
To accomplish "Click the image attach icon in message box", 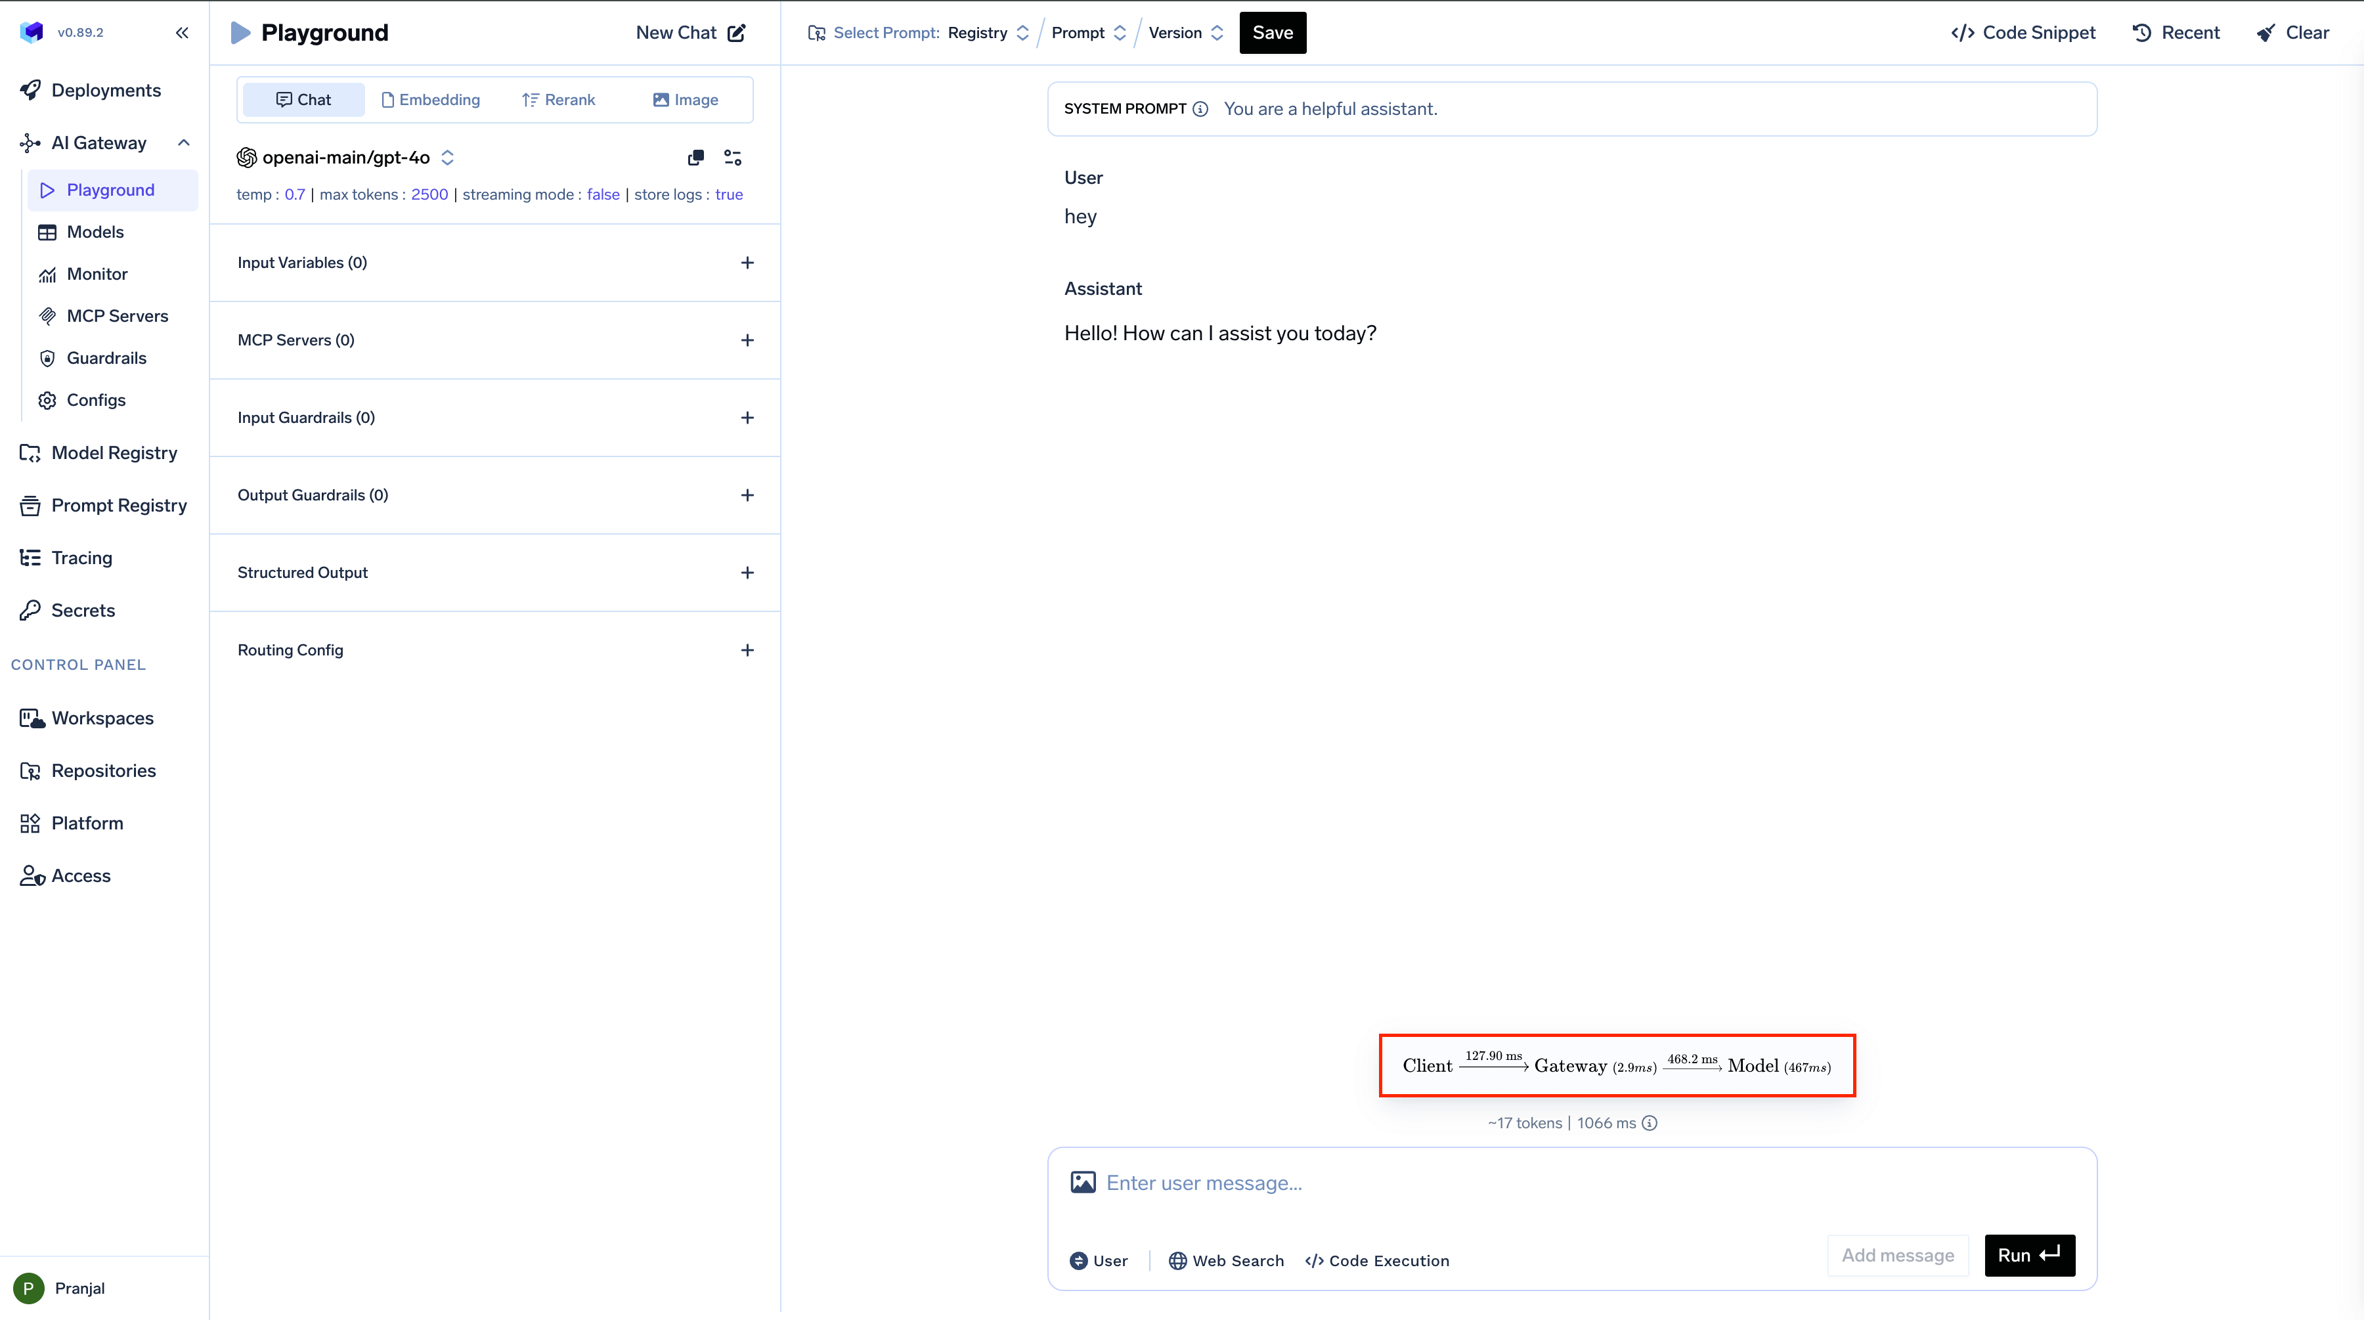I will 1083,1182.
